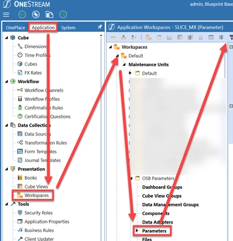Open Cubes in the navigation tree

(31, 64)
